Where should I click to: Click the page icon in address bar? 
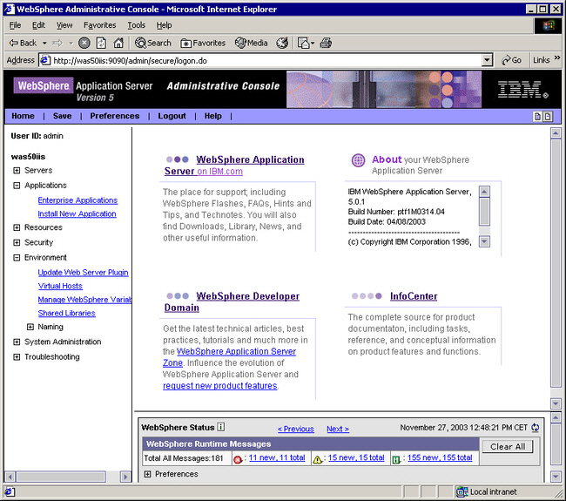click(44, 60)
